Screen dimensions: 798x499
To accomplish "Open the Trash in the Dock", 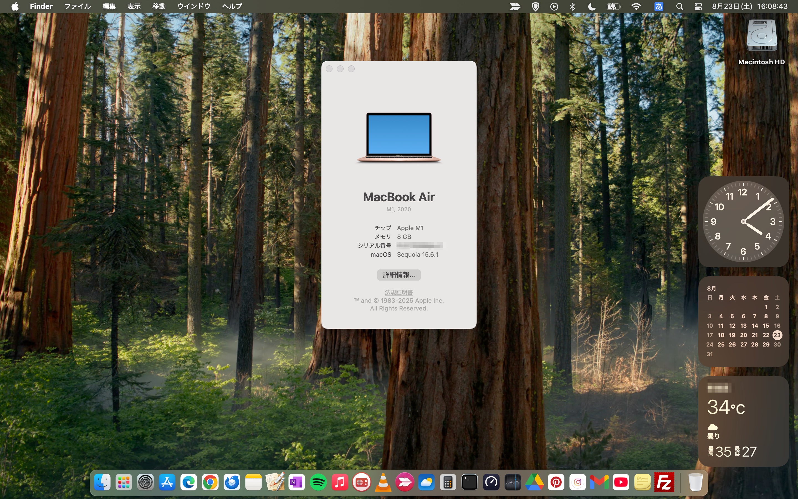I will click(695, 482).
